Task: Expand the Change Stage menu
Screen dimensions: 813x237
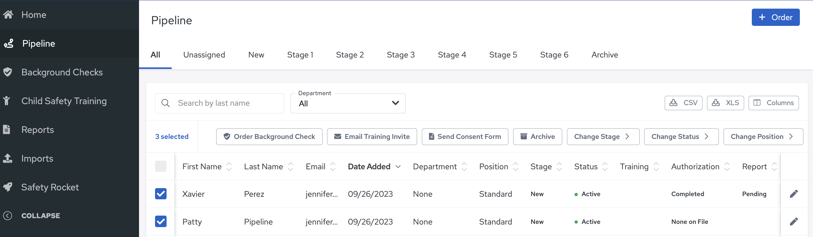Action: pos(603,137)
